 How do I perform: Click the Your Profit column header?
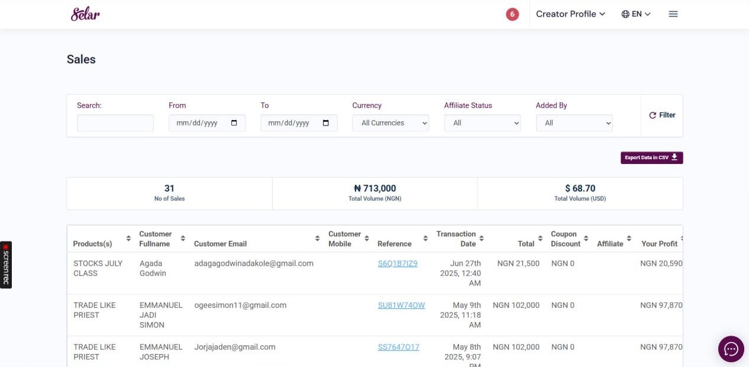[659, 244]
